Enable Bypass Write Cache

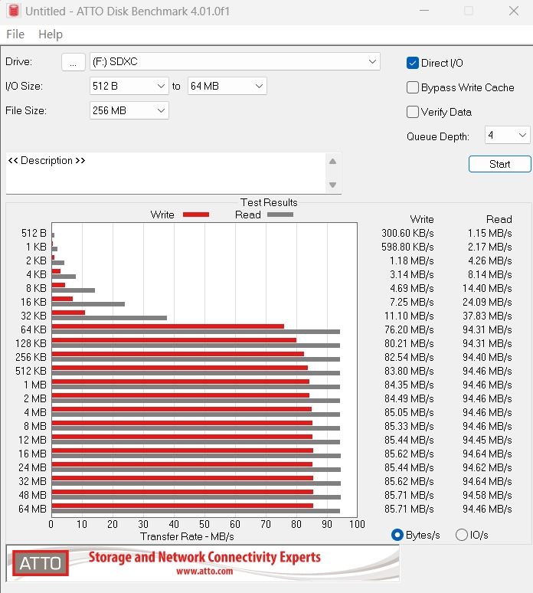pos(413,87)
